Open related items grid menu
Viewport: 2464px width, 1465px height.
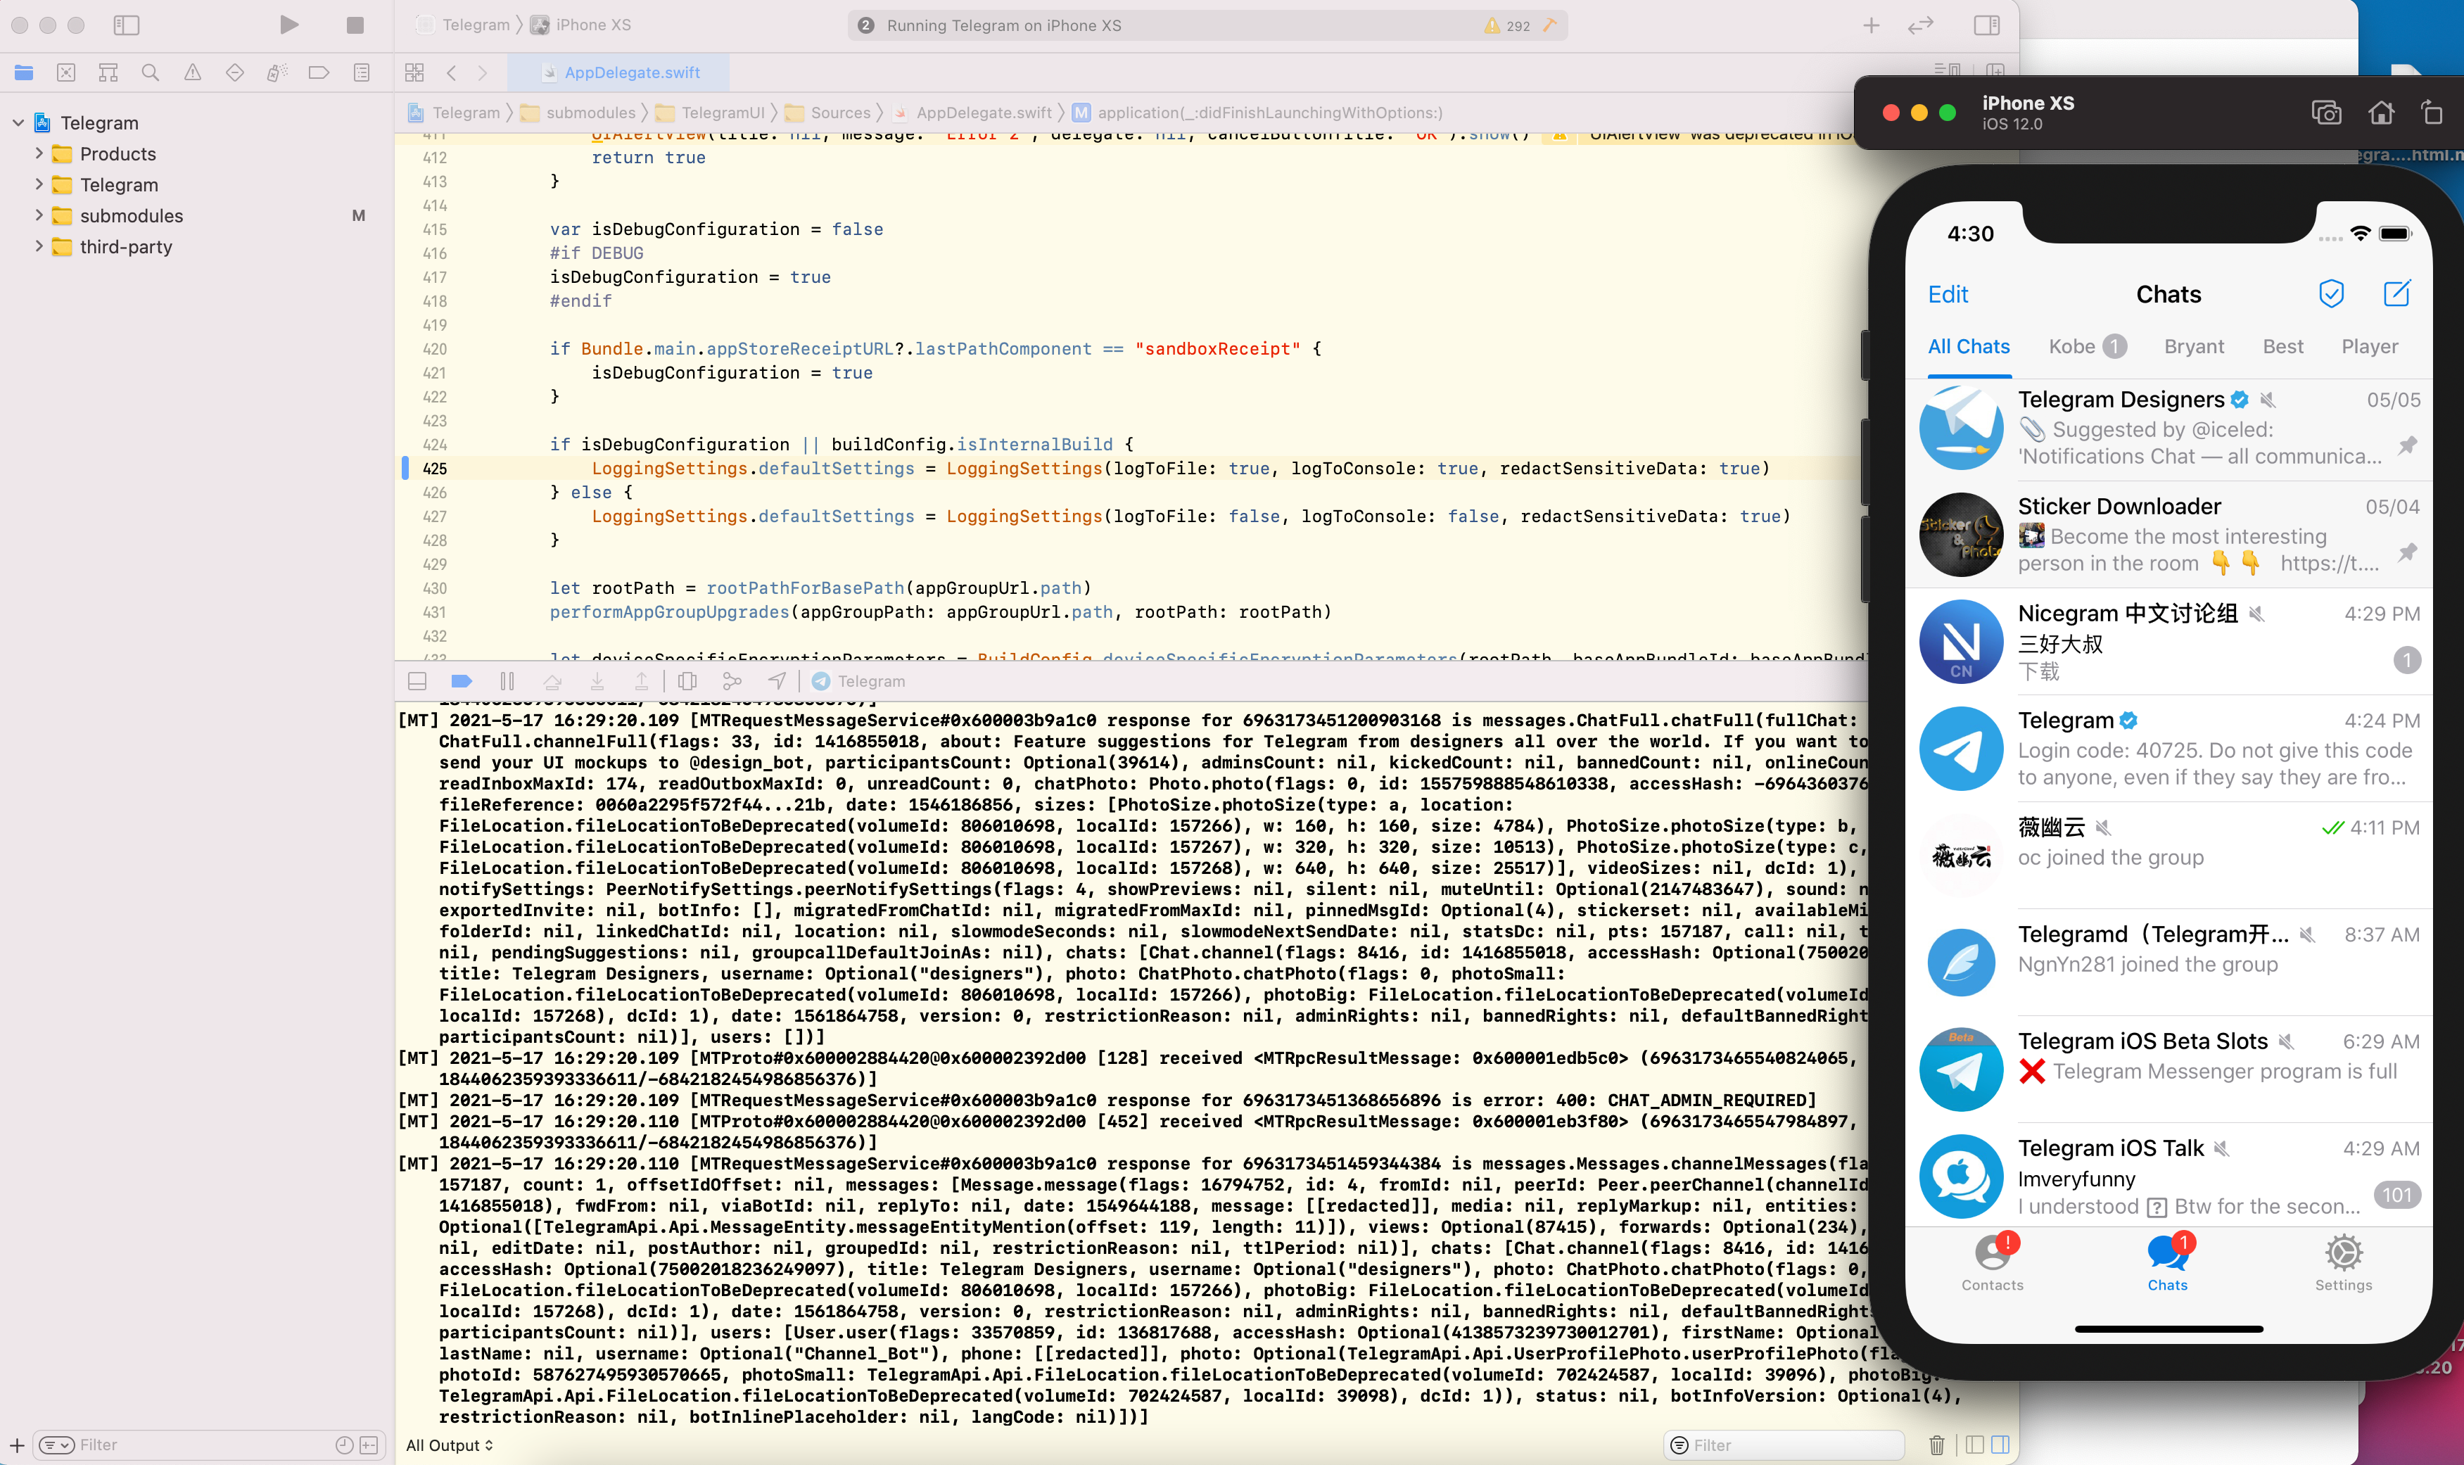[414, 72]
